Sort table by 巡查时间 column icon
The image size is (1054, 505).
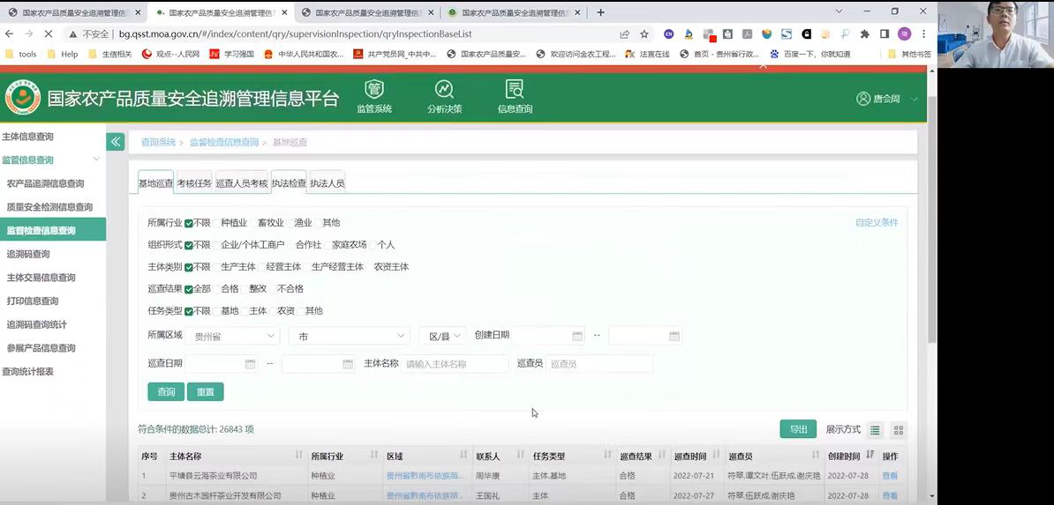pos(716,456)
